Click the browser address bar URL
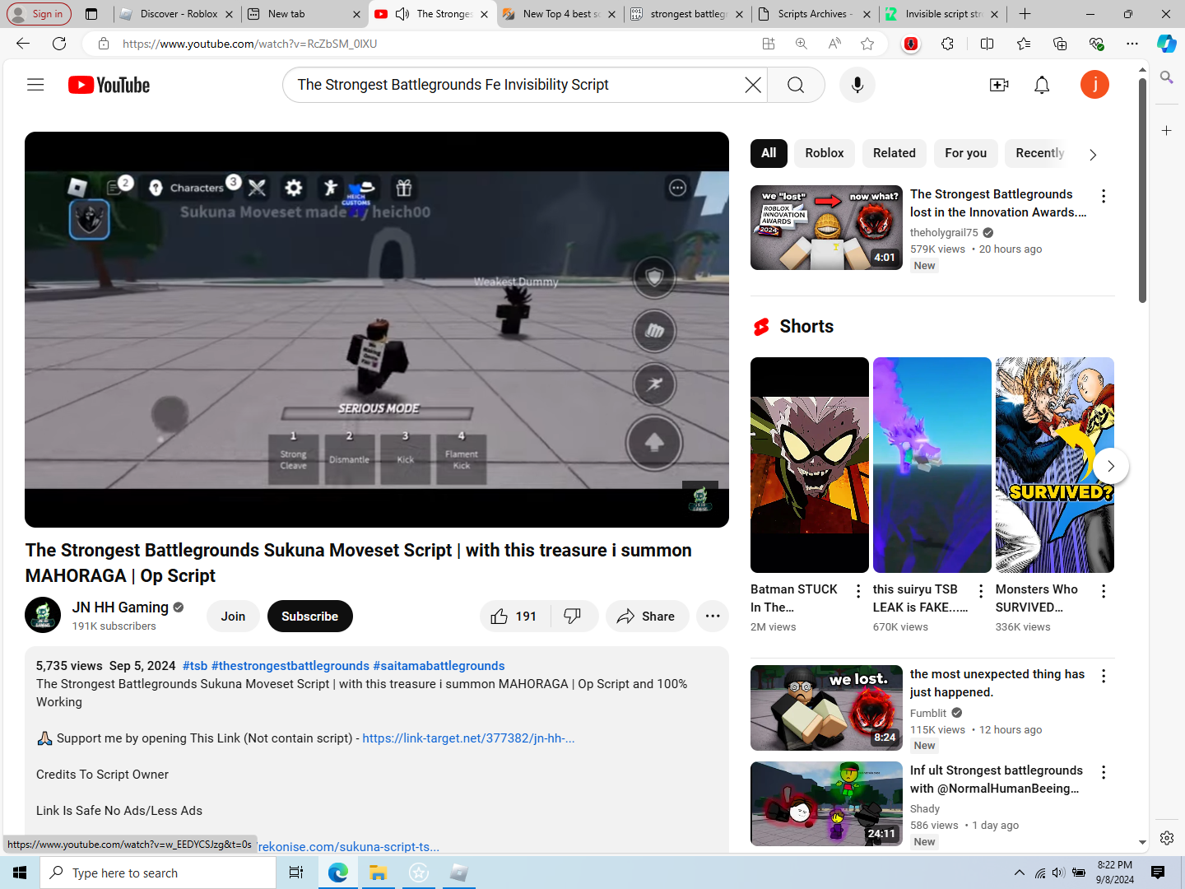 [x=249, y=44]
